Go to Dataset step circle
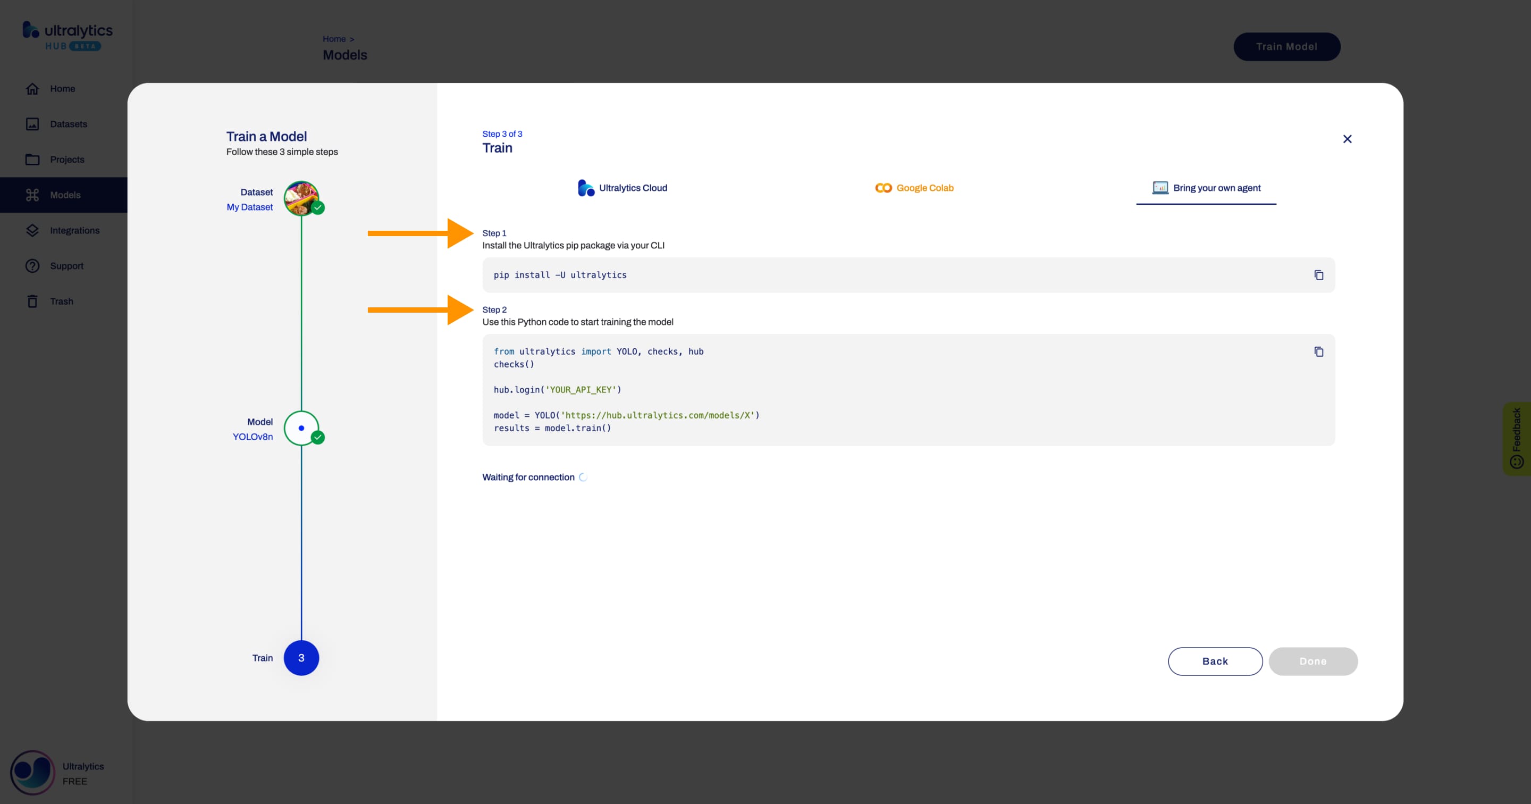 [301, 199]
